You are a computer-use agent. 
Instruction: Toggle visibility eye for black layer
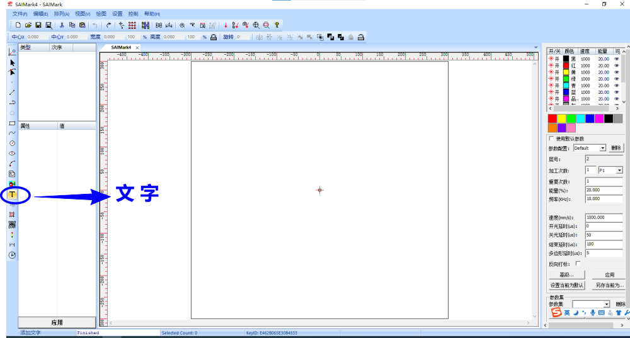tap(617, 59)
